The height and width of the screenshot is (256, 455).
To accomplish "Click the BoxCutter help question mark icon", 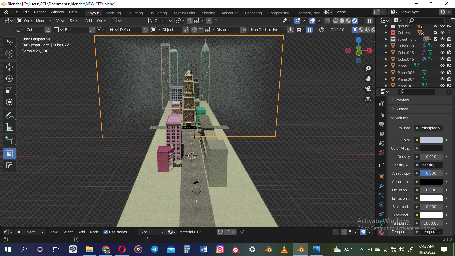I will pyautogui.click(x=321, y=30).
